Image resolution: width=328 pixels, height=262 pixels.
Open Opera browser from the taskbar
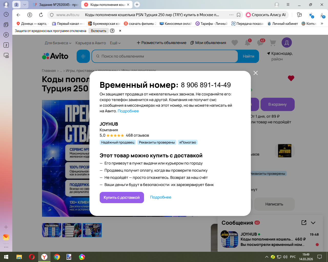pyautogui.click(x=32, y=257)
